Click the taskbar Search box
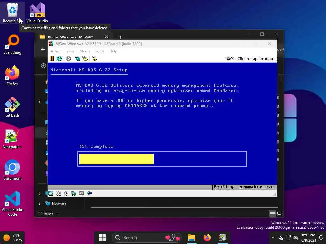326x244 pixels. (147, 238)
